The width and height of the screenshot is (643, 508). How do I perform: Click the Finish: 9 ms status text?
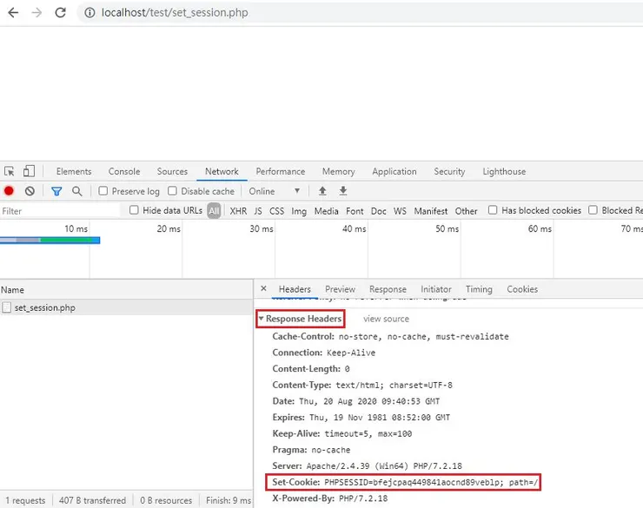click(x=229, y=500)
